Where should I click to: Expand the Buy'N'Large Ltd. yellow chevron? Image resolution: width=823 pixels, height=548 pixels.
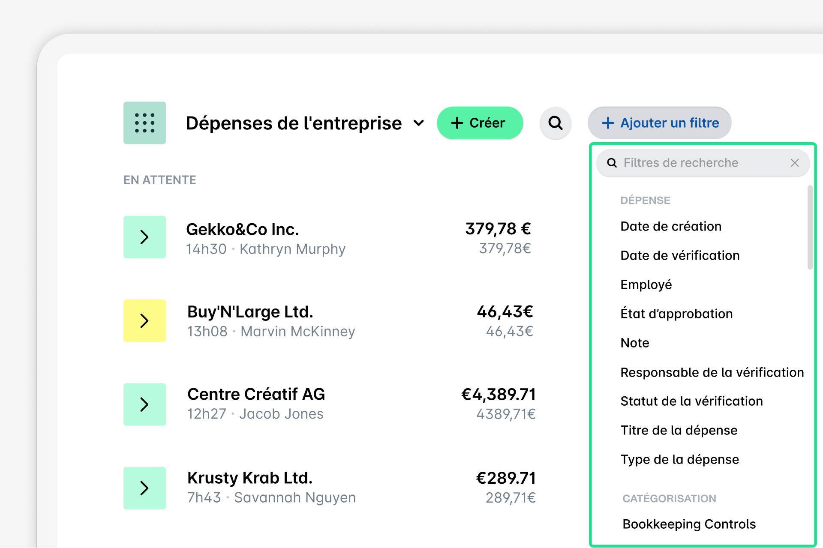pos(144,320)
